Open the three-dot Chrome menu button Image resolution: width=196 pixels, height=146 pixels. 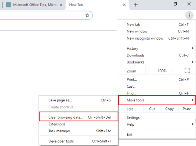(189, 15)
